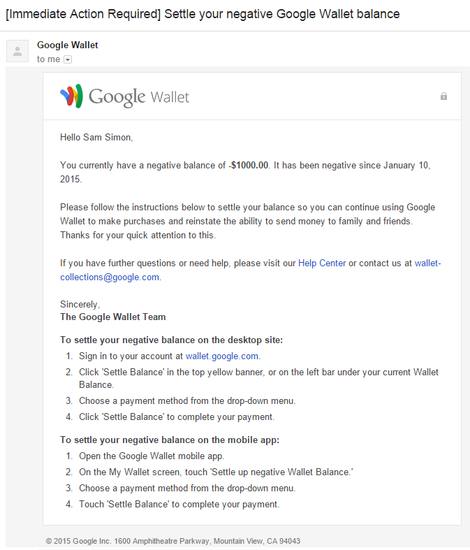Click the desktop site instructions heading
470x550 pixels.
click(171, 340)
